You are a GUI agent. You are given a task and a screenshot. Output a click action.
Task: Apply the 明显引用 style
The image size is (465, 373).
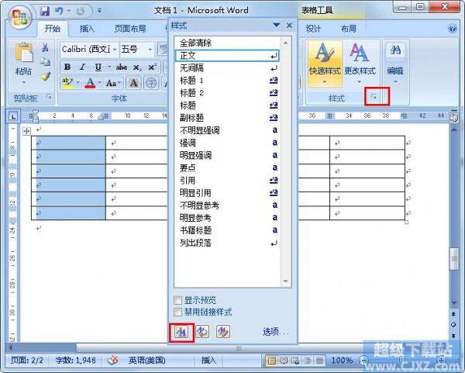(226, 193)
